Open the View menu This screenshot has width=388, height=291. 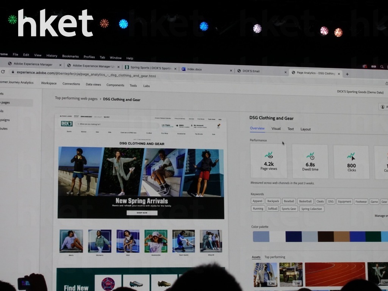(38, 55)
